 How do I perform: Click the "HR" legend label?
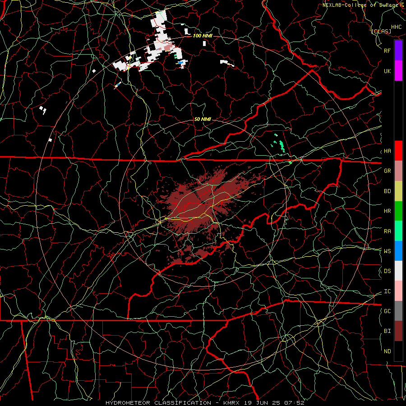click(x=387, y=211)
